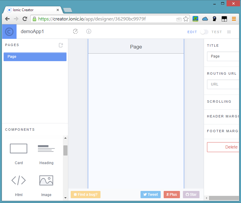
Task: Reload the page with the refresh icon
Action: coord(25,19)
